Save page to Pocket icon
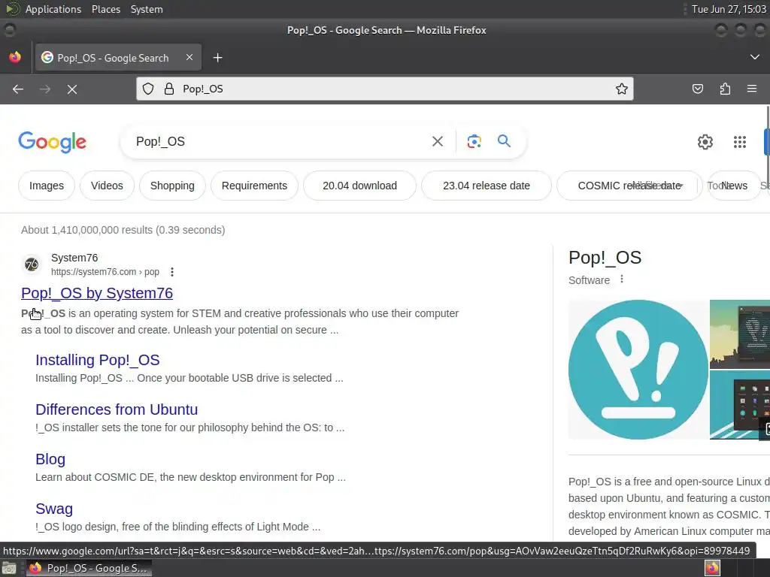Viewport: 770px width, 577px height. pos(697,89)
